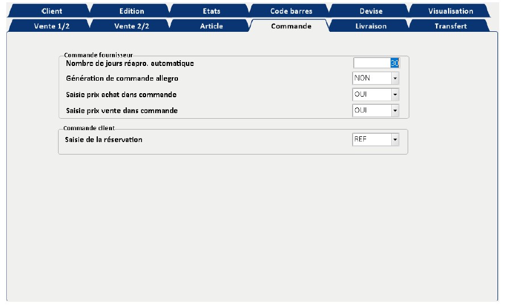Open the Vente 1/2 tab
The width and height of the screenshot is (506, 308).
52,26
